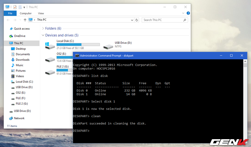Click the Command Prompt scroll up arrow

pyautogui.click(x=245, y=61)
